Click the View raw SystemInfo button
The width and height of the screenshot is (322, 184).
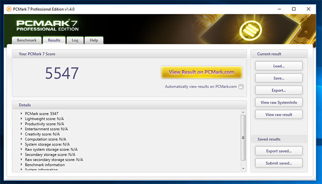point(279,102)
